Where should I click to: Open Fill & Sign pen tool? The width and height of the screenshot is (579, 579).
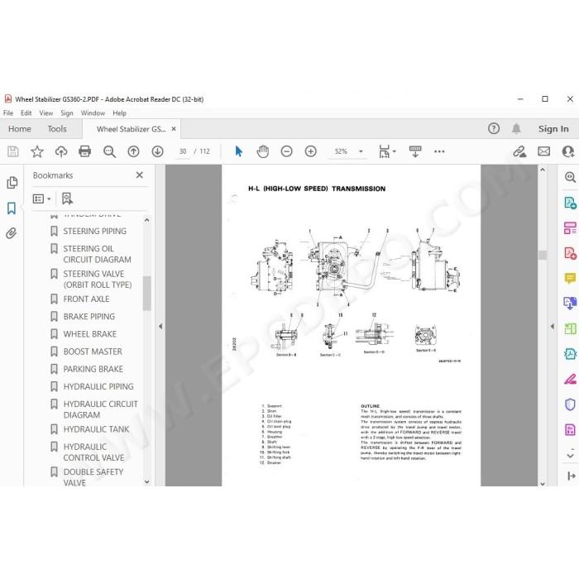point(570,379)
